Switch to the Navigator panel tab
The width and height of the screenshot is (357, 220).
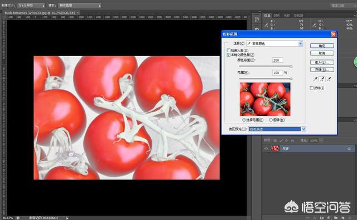pyautogui.click(x=298, y=16)
